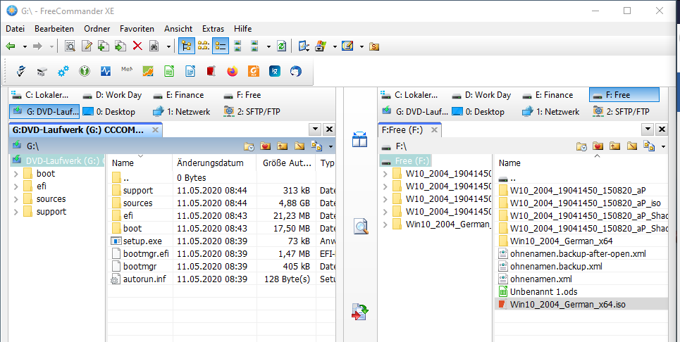680x342 pixels.
Task: Click the Copy toolbar icon
Action: (103, 46)
